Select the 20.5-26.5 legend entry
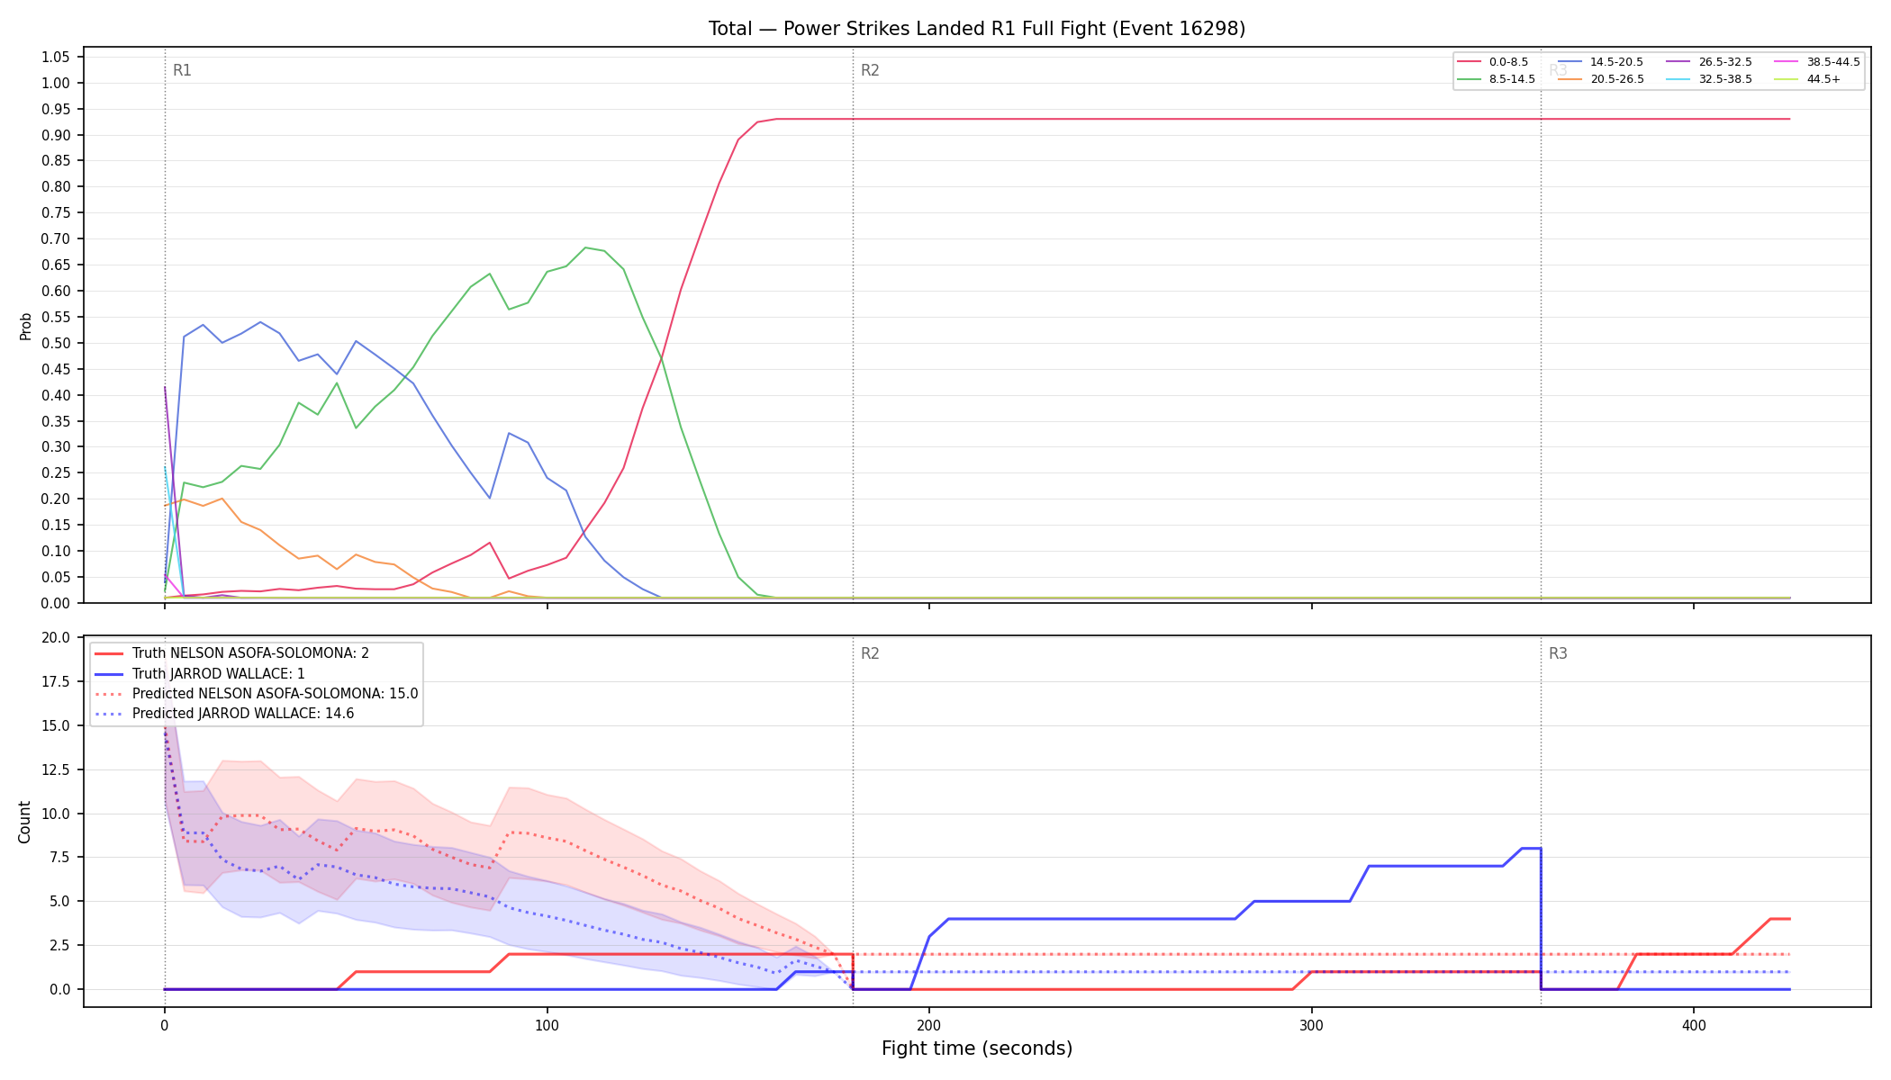Viewport: 1891px width, 1080px height. tap(1601, 79)
